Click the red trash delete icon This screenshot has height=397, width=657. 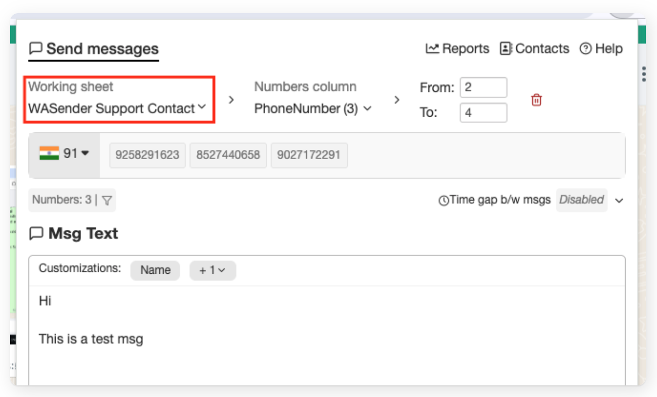point(537,100)
